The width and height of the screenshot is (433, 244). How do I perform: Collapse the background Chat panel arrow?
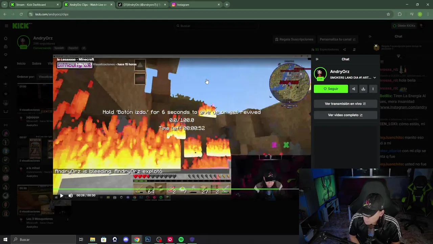(370, 36)
